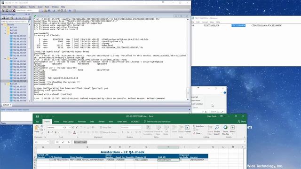Click the Save icon in Excel title bar

(38, 116)
